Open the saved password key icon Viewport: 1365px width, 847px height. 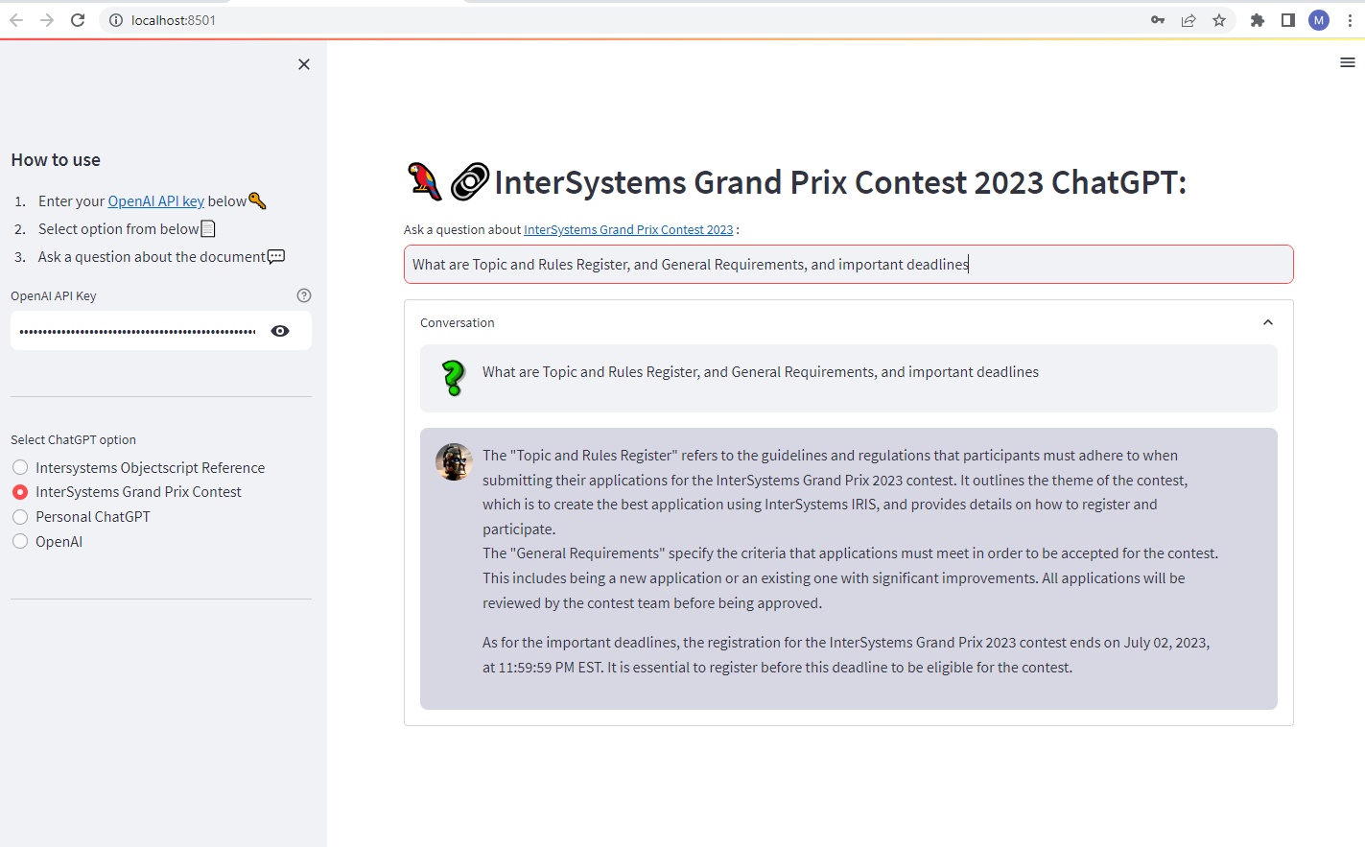click(1158, 20)
